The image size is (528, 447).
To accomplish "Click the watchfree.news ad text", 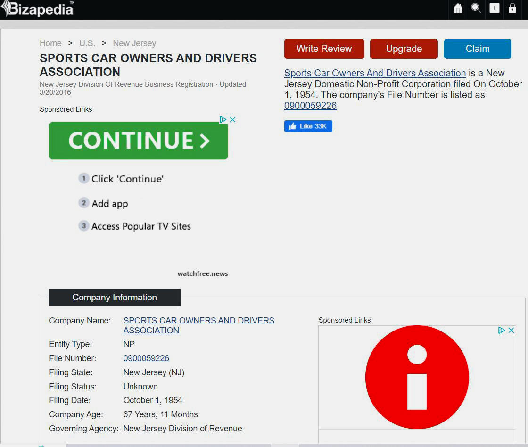I will pyautogui.click(x=203, y=274).
